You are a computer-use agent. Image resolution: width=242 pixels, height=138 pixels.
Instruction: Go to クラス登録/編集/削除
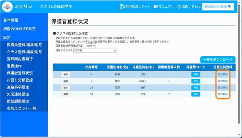pyautogui.click(x=25, y=52)
